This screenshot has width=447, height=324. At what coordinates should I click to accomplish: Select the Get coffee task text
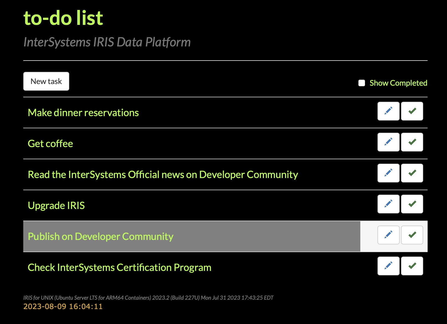50,143
